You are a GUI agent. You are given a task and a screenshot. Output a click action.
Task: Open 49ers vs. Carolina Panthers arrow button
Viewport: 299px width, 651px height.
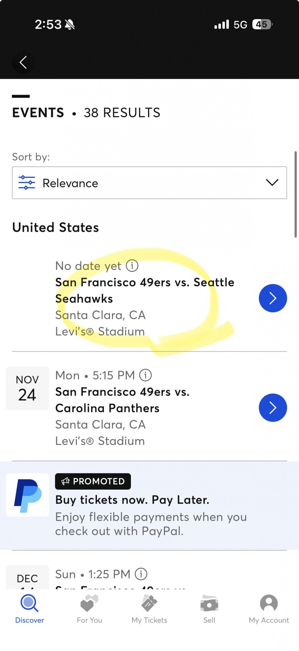pos(273,408)
